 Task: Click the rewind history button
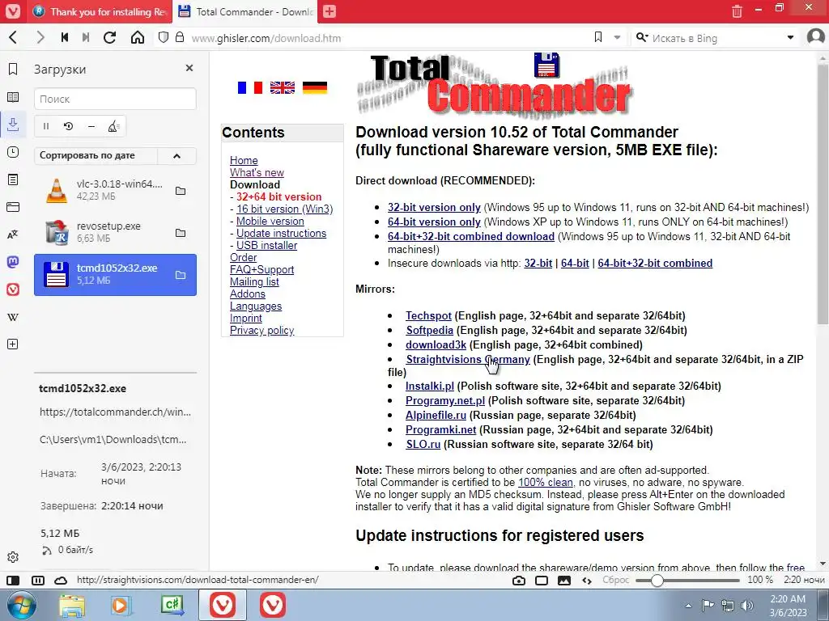65,37
